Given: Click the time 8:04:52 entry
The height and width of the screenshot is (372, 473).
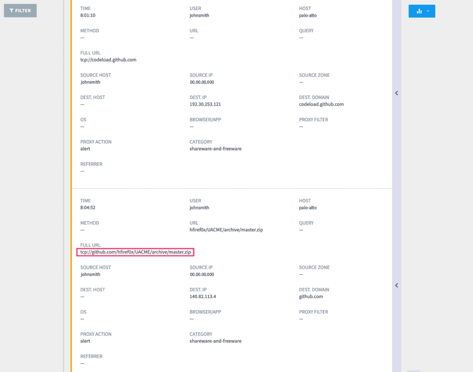Looking at the screenshot, I should [88, 207].
